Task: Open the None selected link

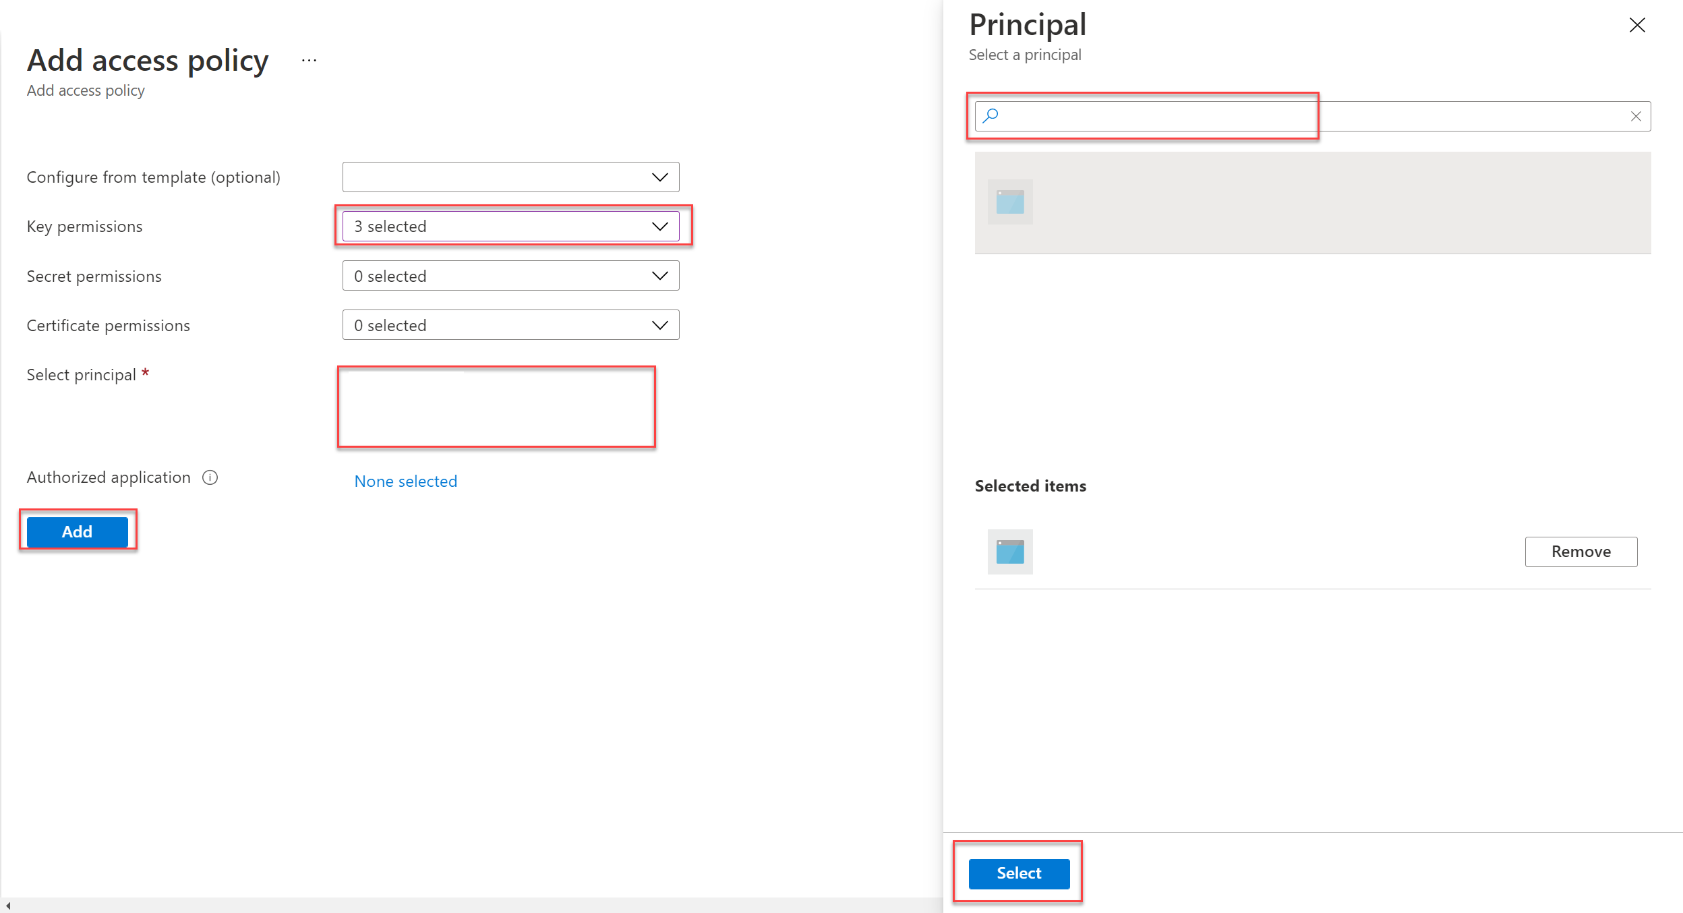Action: coord(406,481)
